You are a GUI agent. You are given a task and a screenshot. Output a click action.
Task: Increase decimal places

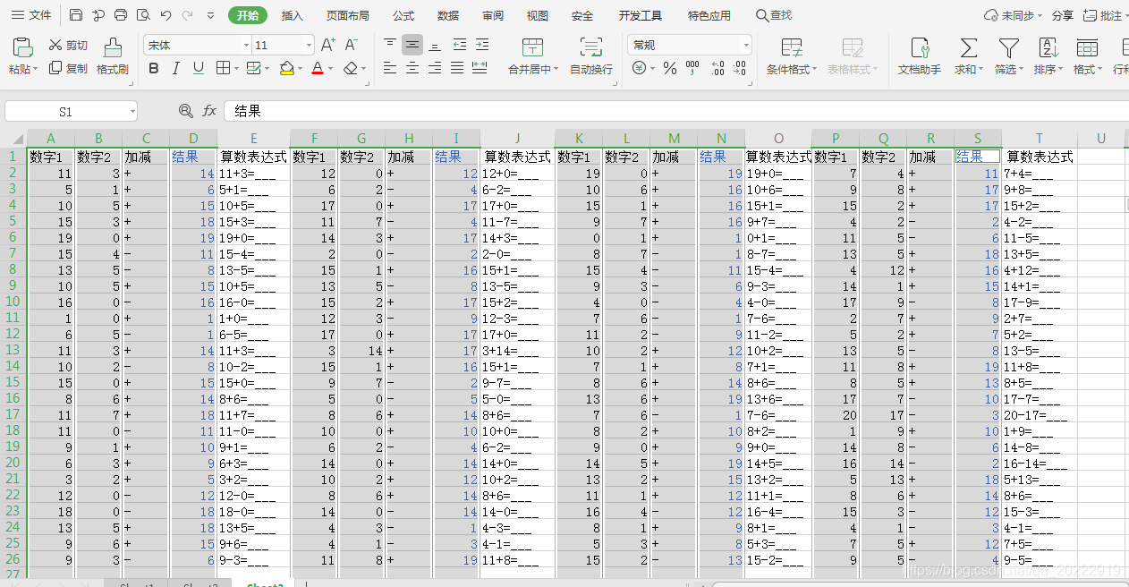(x=717, y=68)
